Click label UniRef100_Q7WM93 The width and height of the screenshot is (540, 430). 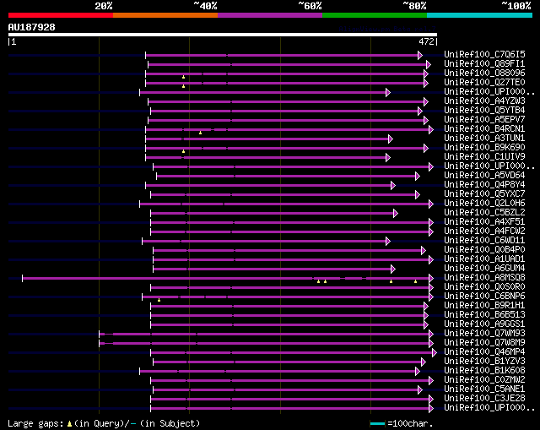point(484,334)
